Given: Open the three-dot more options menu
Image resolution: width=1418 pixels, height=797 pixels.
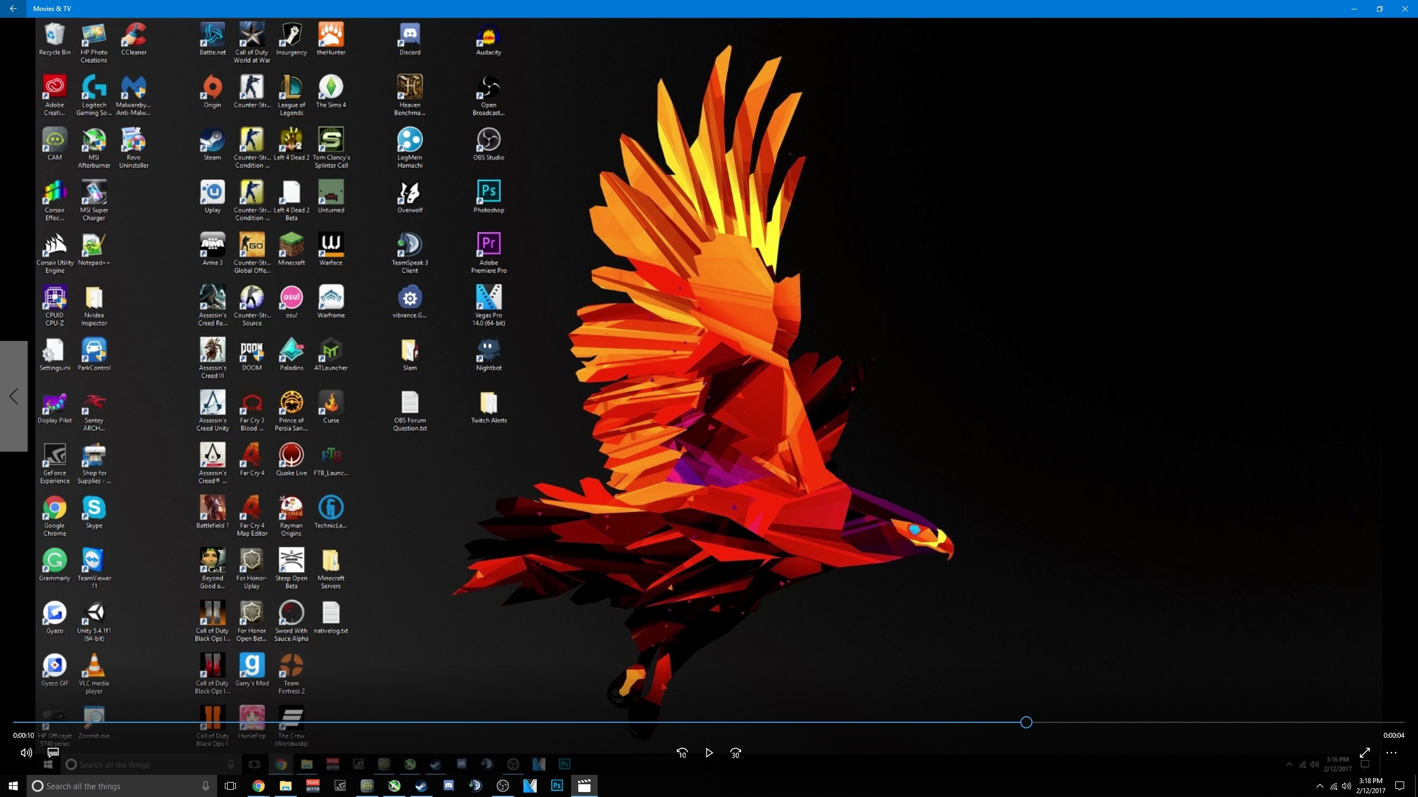Looking at the screenshot, I should tap(1391, 753).
